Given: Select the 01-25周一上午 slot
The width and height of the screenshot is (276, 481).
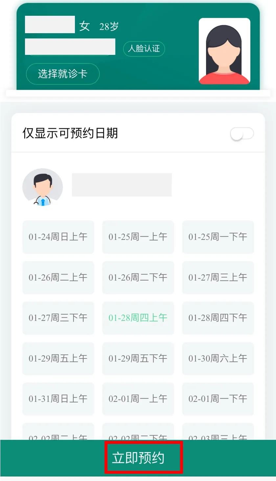Looking at the screenshot, I should click(138, 237).
